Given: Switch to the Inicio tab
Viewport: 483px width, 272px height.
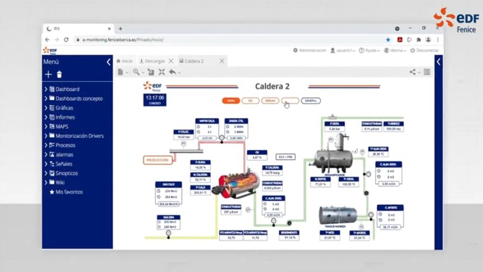Looking at the screenshot, I should 125,62.
